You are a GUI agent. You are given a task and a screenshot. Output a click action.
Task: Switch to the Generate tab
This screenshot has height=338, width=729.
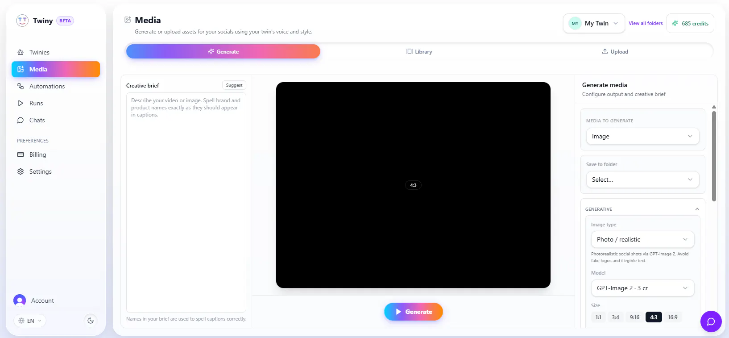223,51
